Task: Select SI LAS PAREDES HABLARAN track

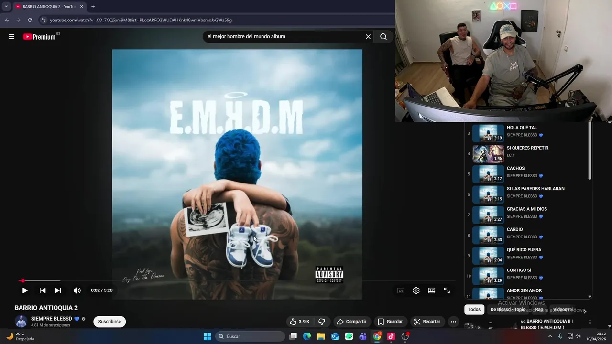Action: 528,194
